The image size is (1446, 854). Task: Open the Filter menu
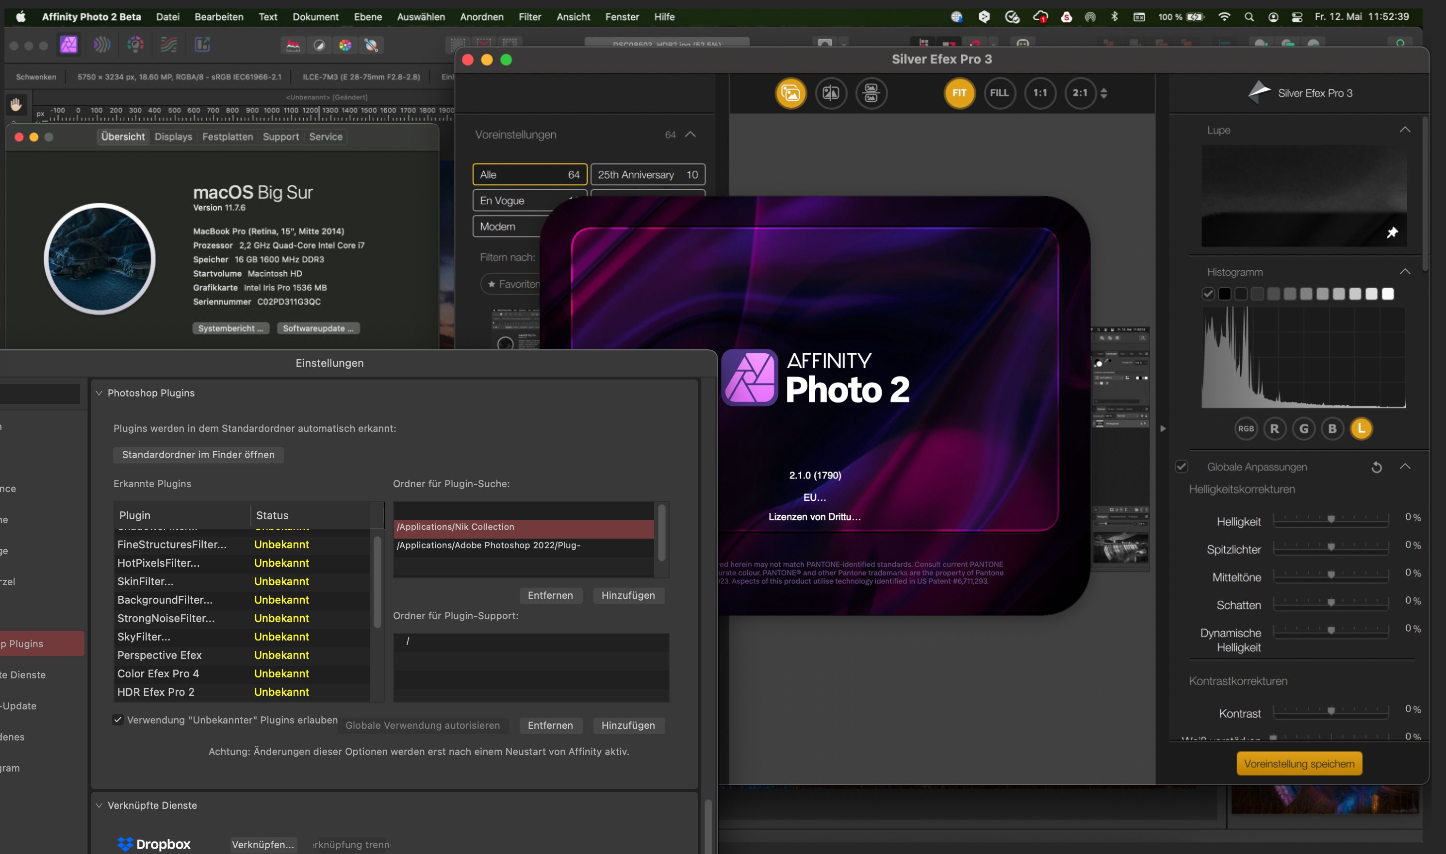click(x=529, y=16)
